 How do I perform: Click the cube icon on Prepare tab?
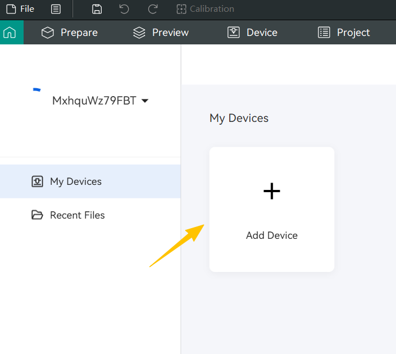pos(48,33)
